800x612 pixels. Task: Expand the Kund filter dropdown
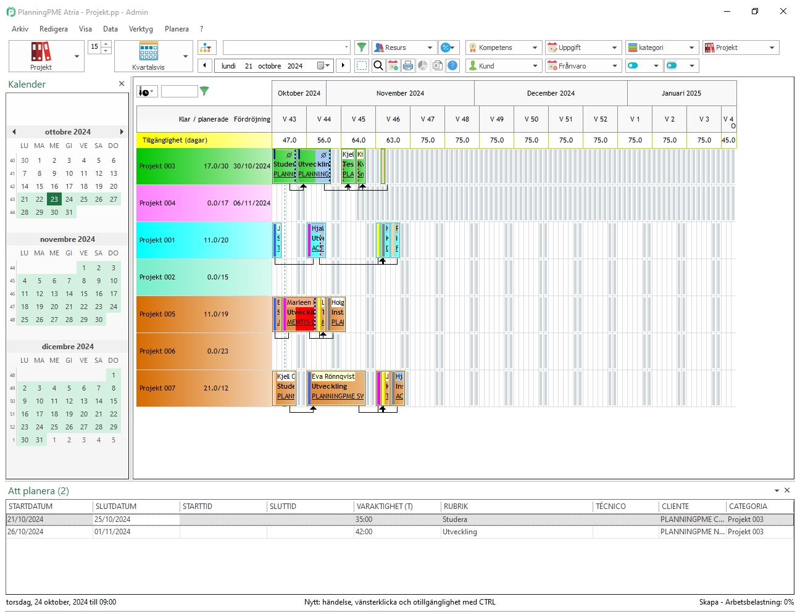[535, 65]
